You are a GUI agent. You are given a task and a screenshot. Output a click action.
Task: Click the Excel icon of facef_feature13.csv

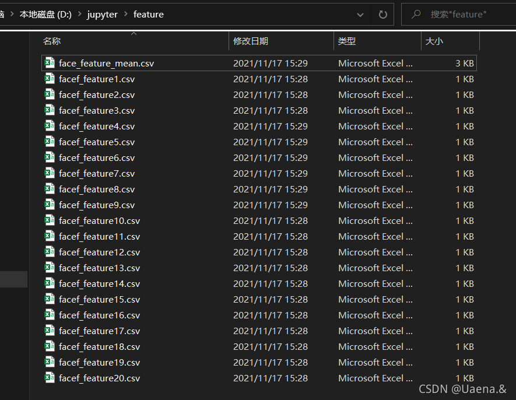coord(50,267)
